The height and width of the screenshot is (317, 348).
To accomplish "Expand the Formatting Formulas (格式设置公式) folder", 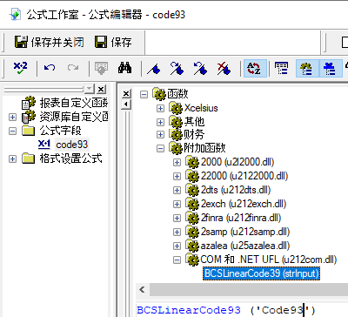I will 12,158.
